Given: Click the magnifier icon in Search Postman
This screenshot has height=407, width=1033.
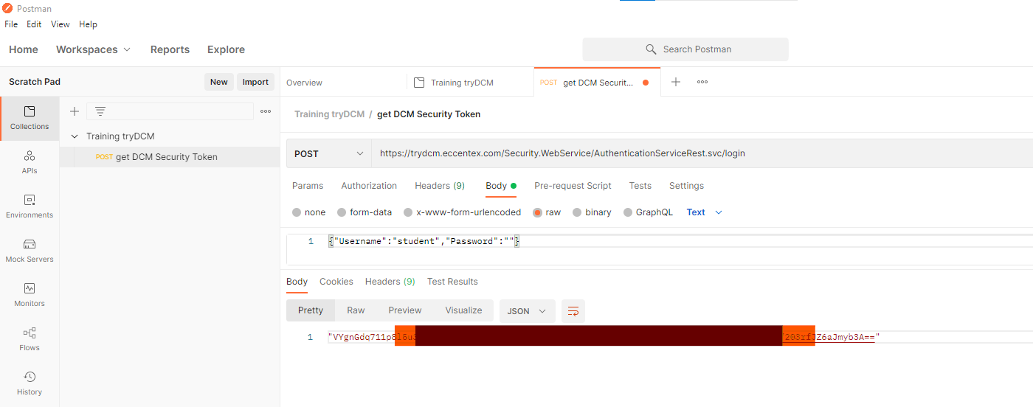Looking at the screenshot, I should pyautogui.click(x=651, y=49).
